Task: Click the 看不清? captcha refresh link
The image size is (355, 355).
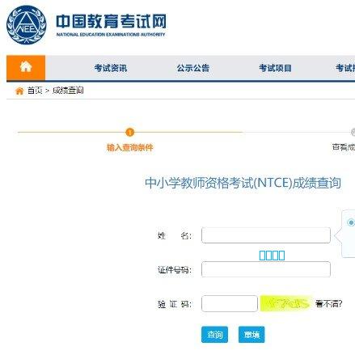Action: [328, 304]
